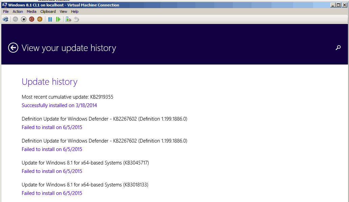Open the Action menu

coord(18,11)
